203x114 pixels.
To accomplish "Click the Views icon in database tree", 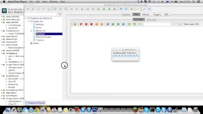I will 31,43.
